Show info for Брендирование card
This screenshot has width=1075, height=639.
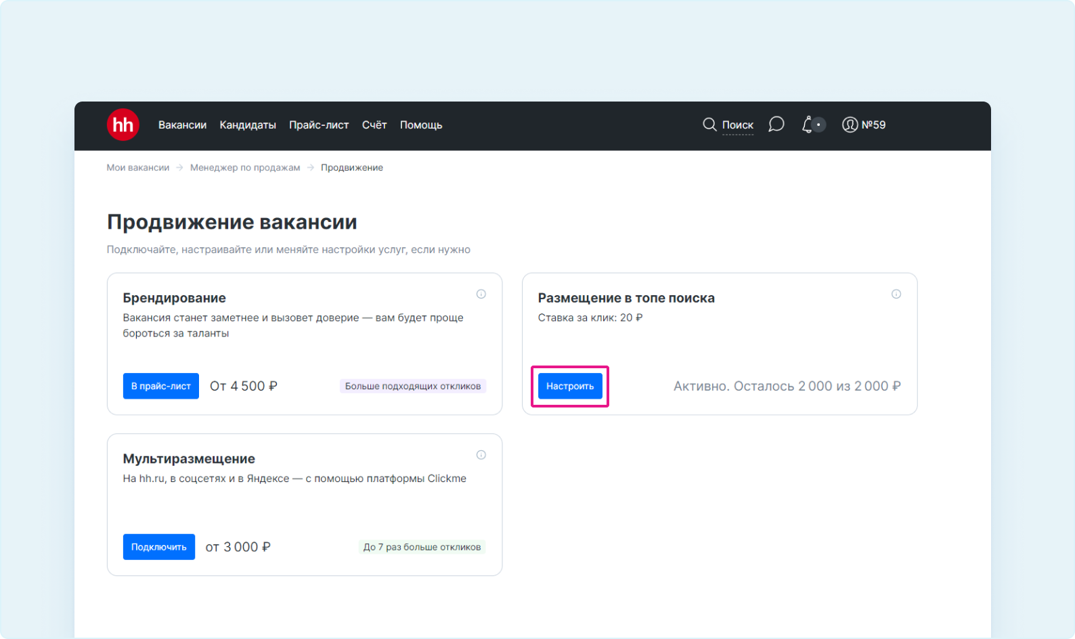click(481, 294)
